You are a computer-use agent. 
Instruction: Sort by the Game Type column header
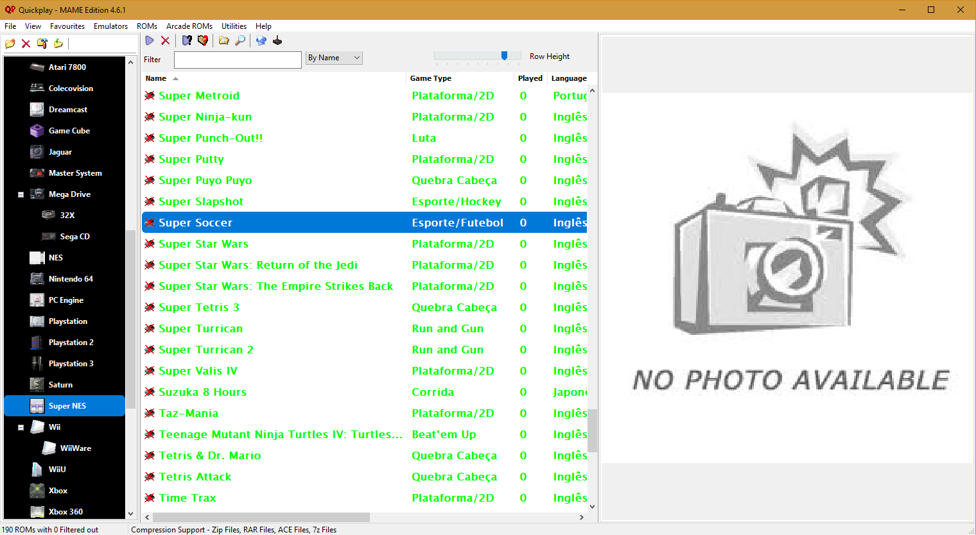[x=460, y=78]
